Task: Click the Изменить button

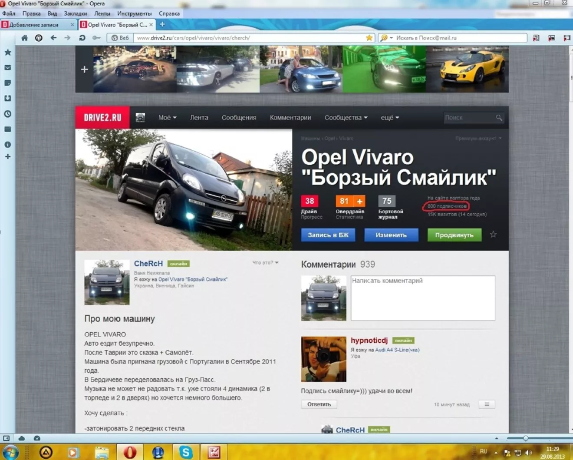Action: click(x=391, y=235)
